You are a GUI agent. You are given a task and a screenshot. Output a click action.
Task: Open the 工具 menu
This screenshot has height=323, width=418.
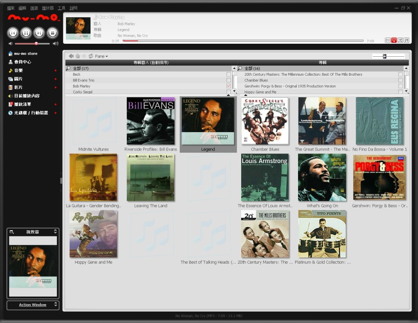point(61,8)
